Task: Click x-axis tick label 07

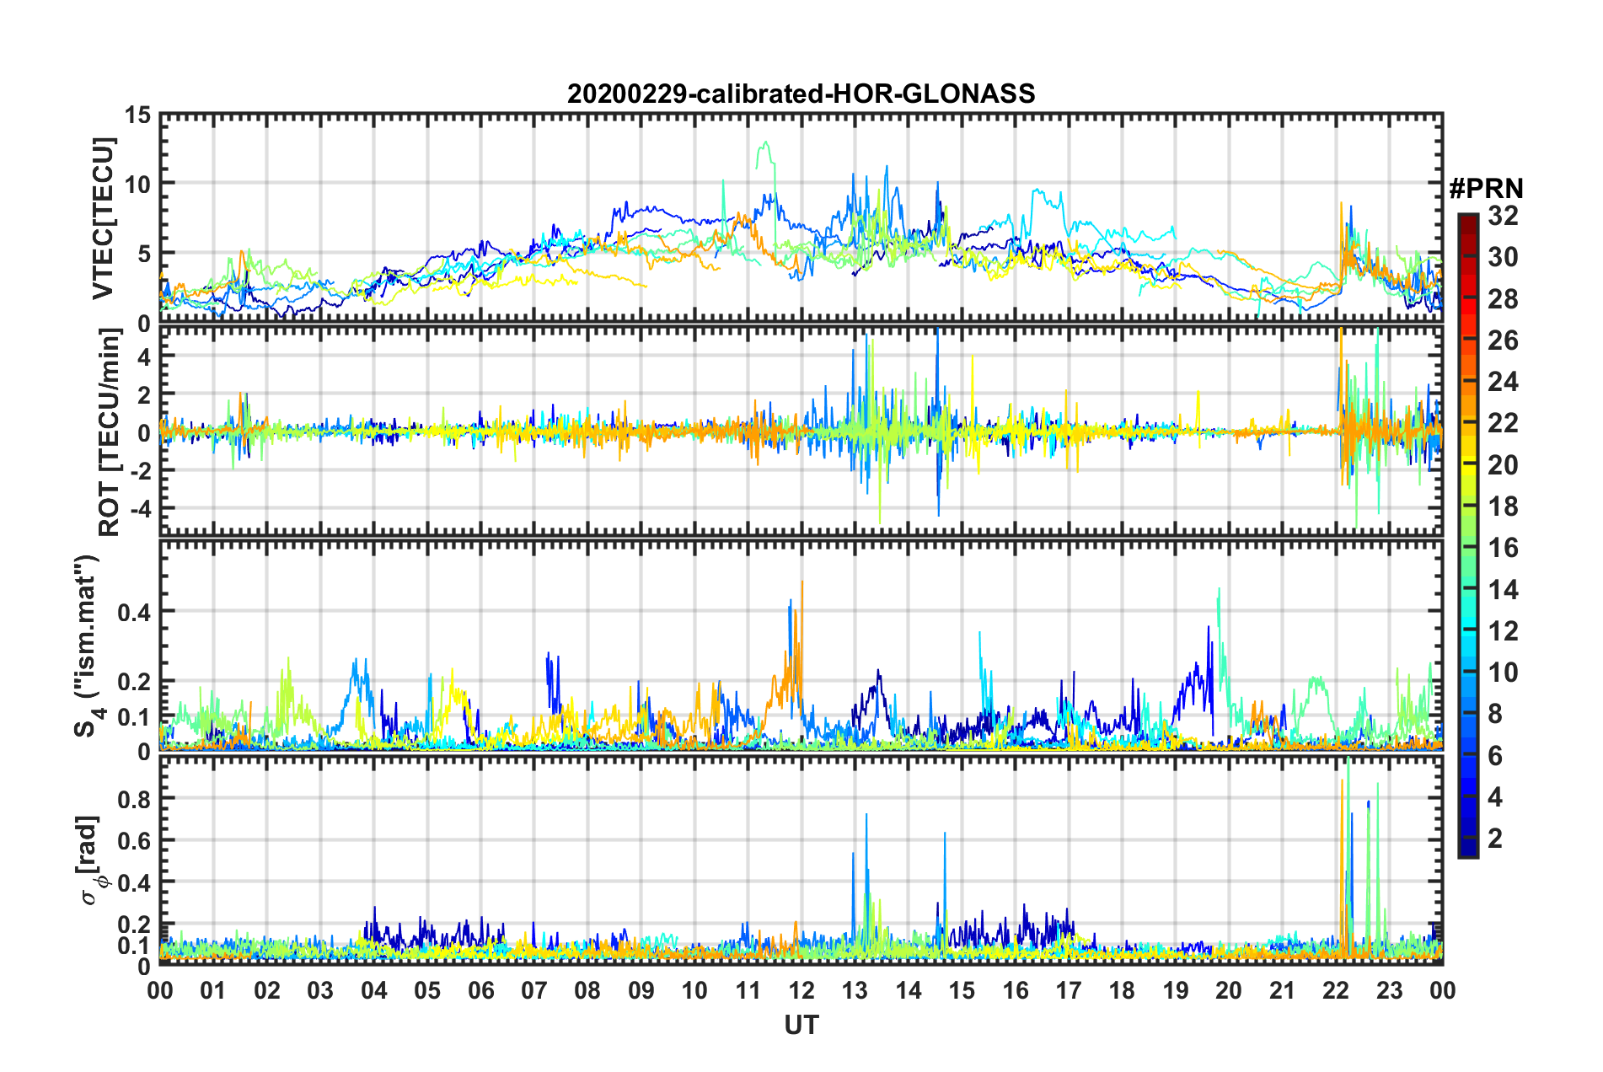Action: click(x=534, y=990)
